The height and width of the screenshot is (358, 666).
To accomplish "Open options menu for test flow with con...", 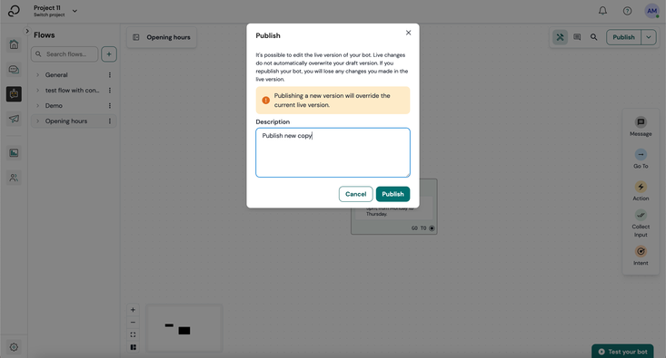I will 110,91.
